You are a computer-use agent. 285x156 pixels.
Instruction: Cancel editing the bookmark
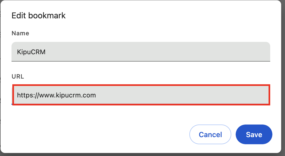(210, 134)
